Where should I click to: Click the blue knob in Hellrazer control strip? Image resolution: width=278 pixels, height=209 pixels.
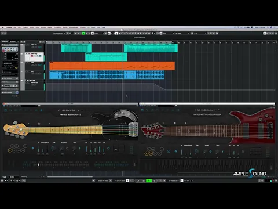coord(196,151)
